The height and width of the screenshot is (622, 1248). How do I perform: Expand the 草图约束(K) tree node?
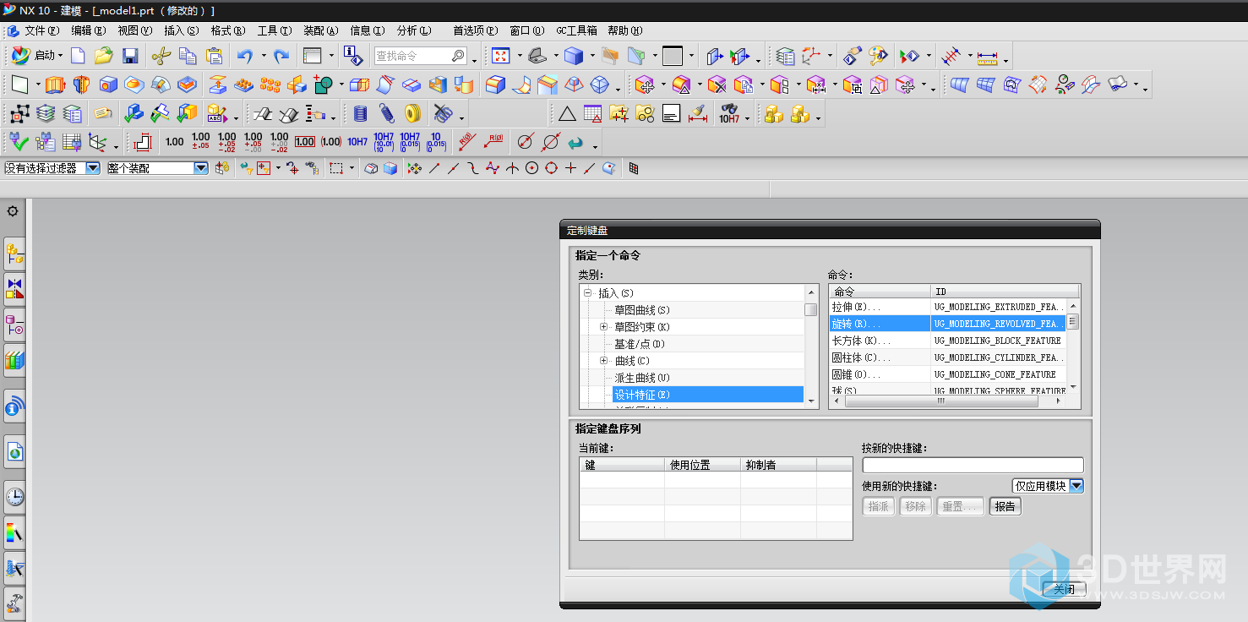coord(603,327)
